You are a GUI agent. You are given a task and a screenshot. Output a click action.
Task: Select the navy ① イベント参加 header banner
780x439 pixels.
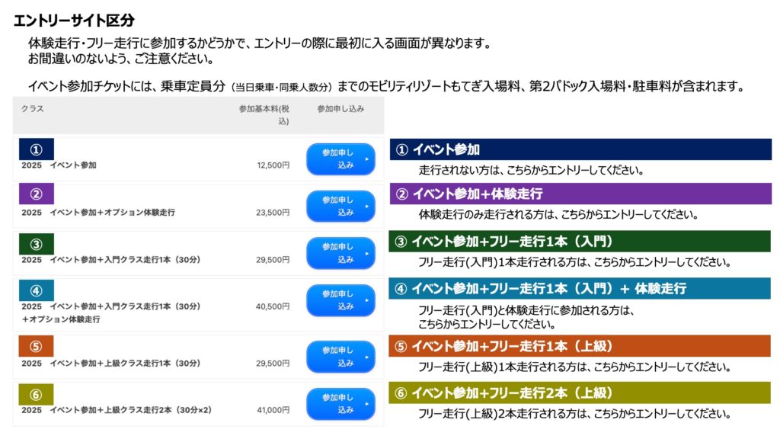580,149
